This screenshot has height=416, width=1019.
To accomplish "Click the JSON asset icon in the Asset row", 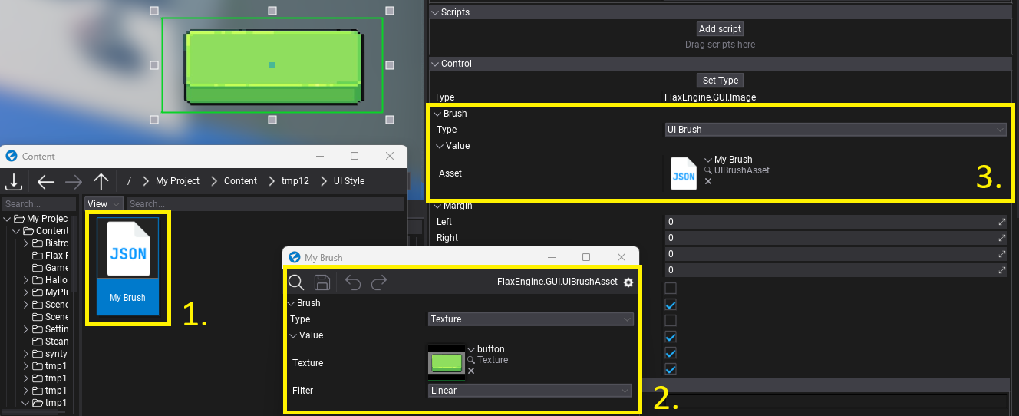I will (x=684, y=173).
